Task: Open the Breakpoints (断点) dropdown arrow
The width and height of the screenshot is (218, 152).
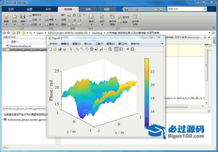Action: [91, 25]
